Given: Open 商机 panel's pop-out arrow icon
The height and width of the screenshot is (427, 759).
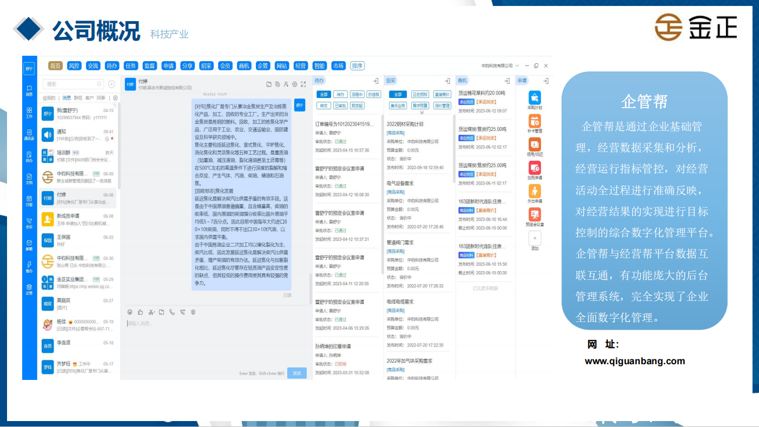Looking at the screenshot, I should point(507,81).
